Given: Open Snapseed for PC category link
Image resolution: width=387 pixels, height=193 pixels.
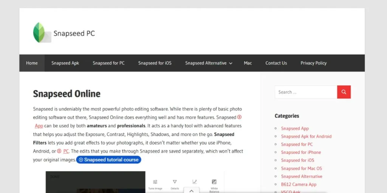Looking at the screenshot, I should 297,144.
